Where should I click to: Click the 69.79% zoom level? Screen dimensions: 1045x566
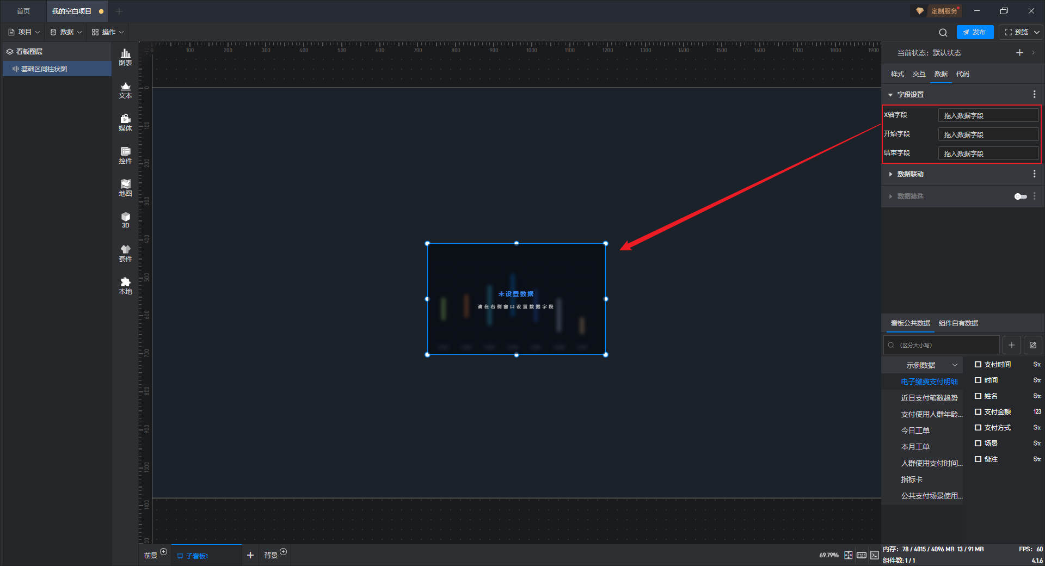coord(828,555)
